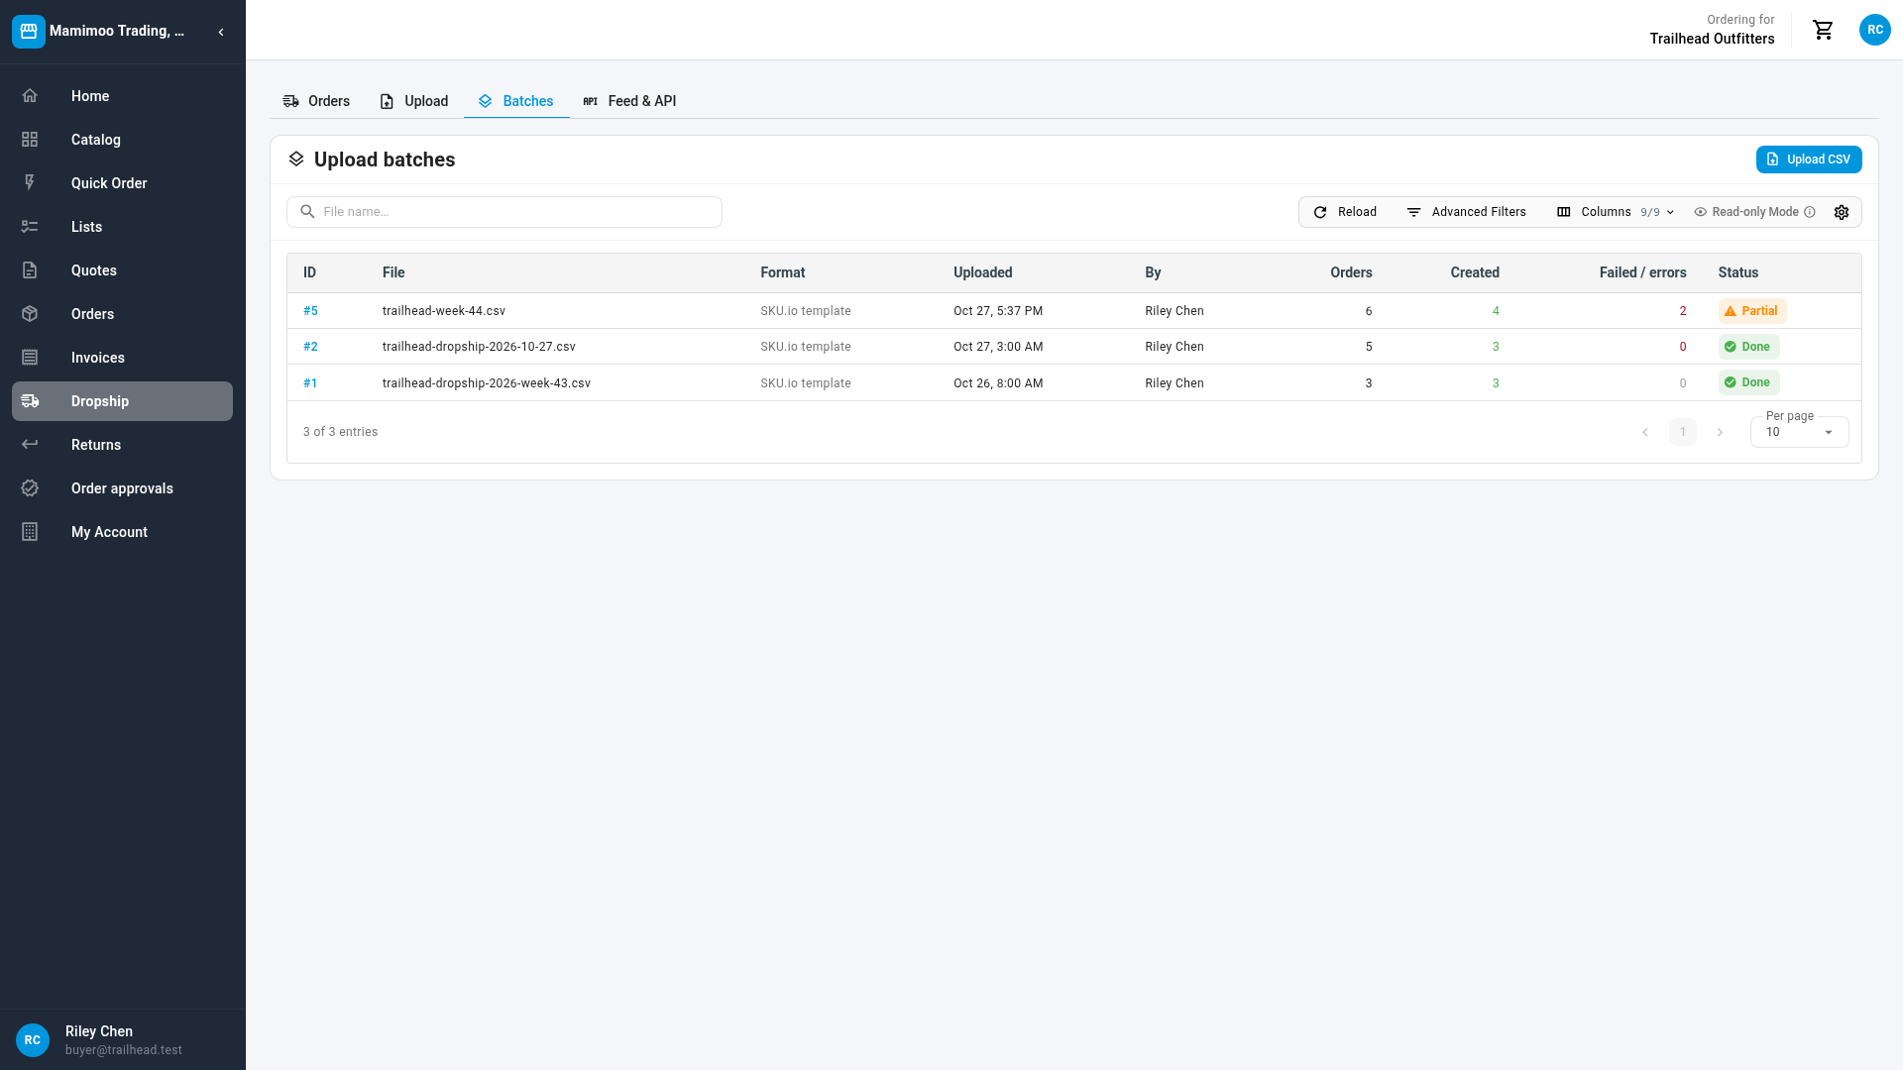The height and width of the screenshot is (1070, 1903).
Task: Open the Per page dropdown
Action: click(x=1799, y=432)
